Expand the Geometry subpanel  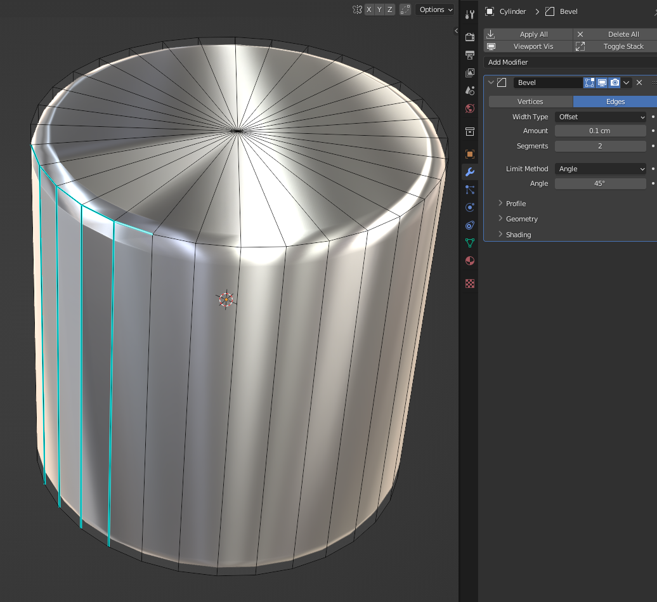pyautogui.click(x=521, y=219)
